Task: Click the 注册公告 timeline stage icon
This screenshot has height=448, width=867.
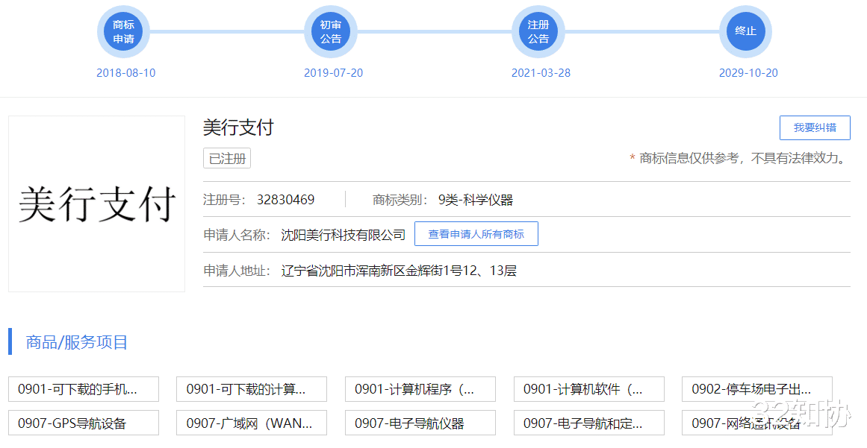Action: point(539,31)
